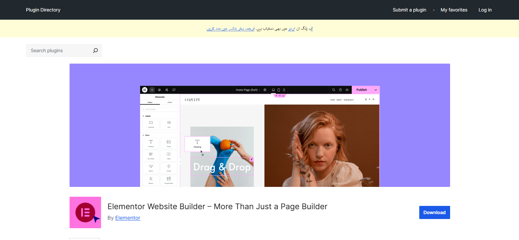The image size is (519, 240).
Task: Click the search magnifier icon beside Search plugins
Action: click(x=95, y=50)
